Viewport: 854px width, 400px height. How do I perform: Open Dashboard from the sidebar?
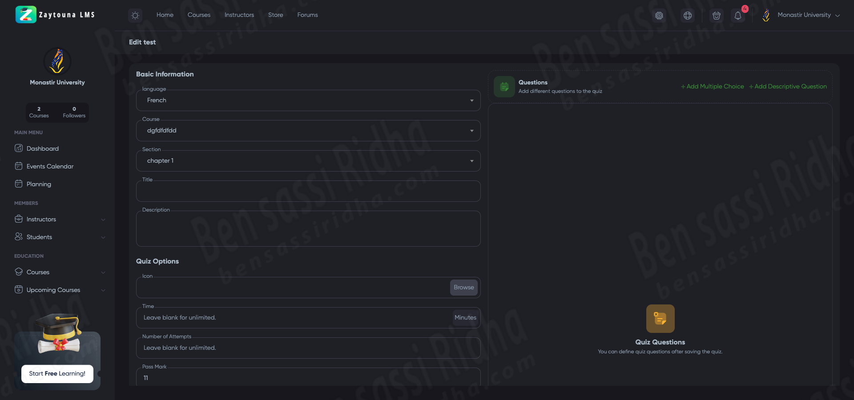pos(42,148)
